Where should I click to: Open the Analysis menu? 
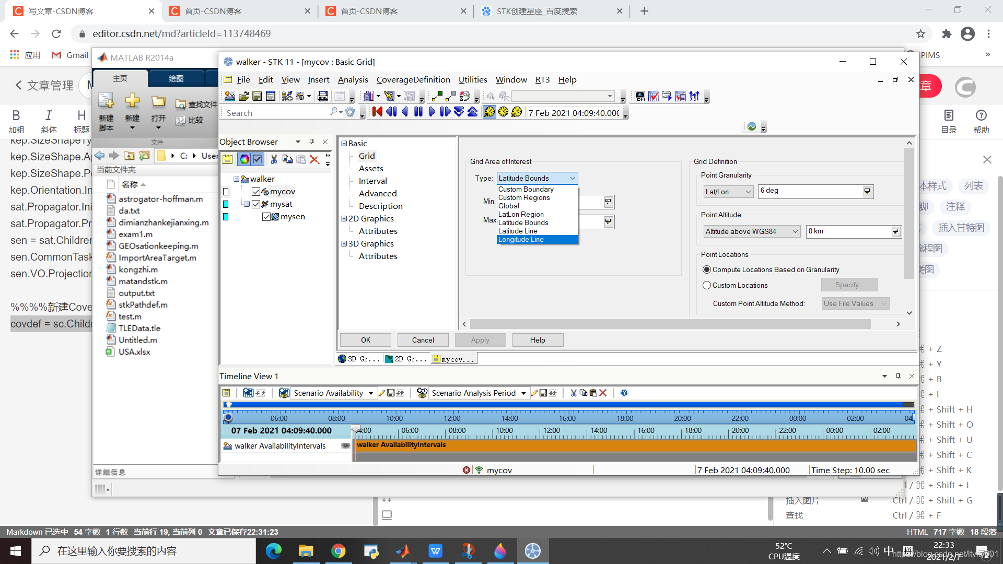pyautogui.click(x=353, y=79)
